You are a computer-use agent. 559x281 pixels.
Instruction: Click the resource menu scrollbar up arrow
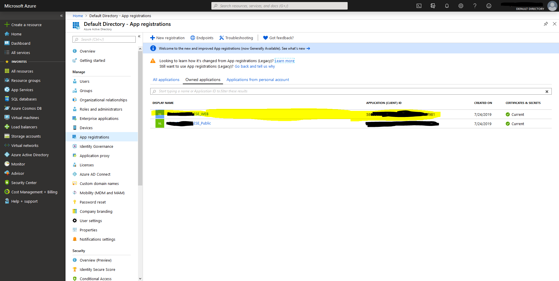(x=140, y=49)
